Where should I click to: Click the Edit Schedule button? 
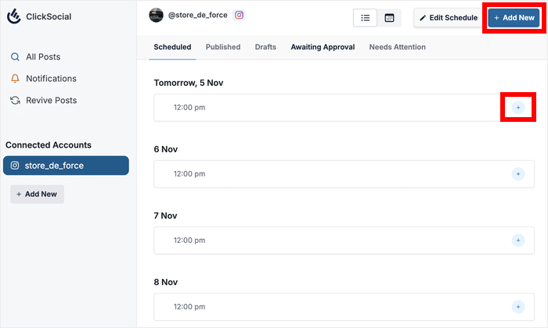pos(448,18)
